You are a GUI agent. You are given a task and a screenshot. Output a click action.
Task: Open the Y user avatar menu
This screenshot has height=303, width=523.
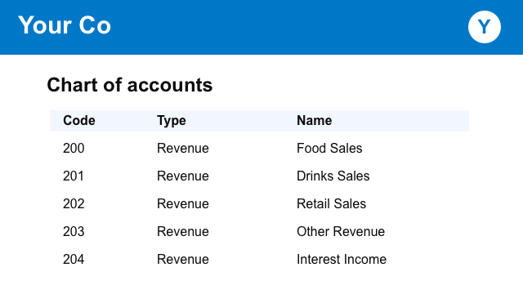(485, 27)
